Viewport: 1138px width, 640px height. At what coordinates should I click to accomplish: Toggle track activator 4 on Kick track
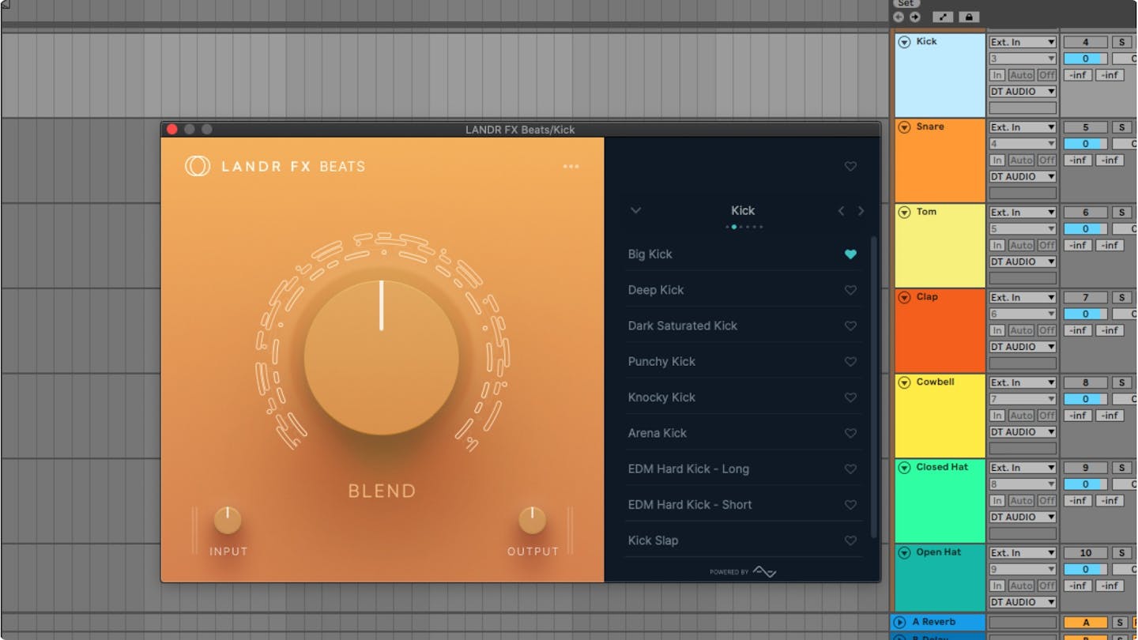pos(1085,42)
